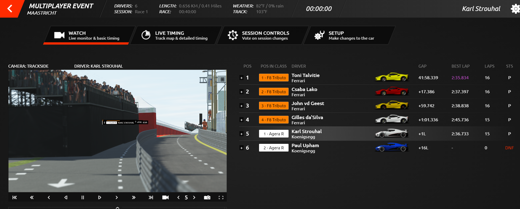Click the back arrow in top-left corner

point(10,9)
